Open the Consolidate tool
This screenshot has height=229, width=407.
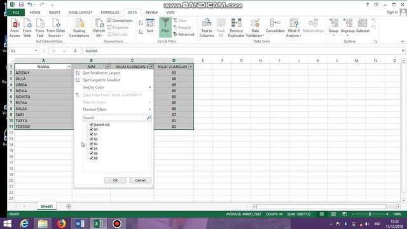275,26
